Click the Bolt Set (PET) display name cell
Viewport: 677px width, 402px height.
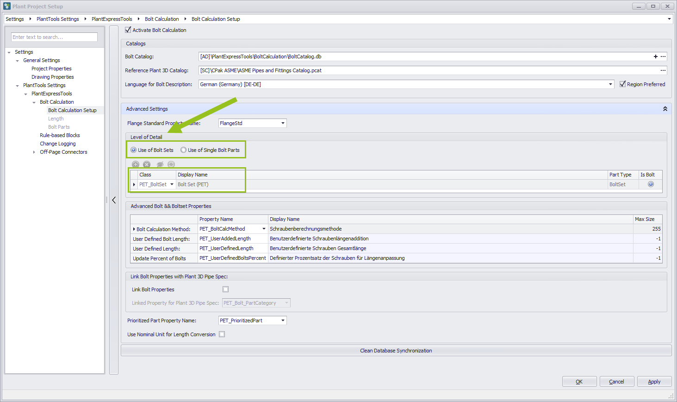[391, 184]
